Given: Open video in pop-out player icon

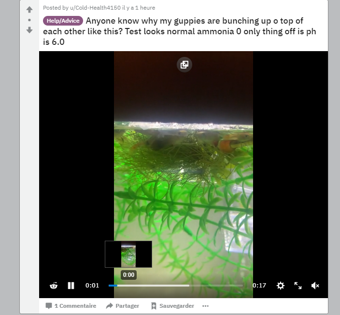Looking at the screenshot, I should point(184,65).
